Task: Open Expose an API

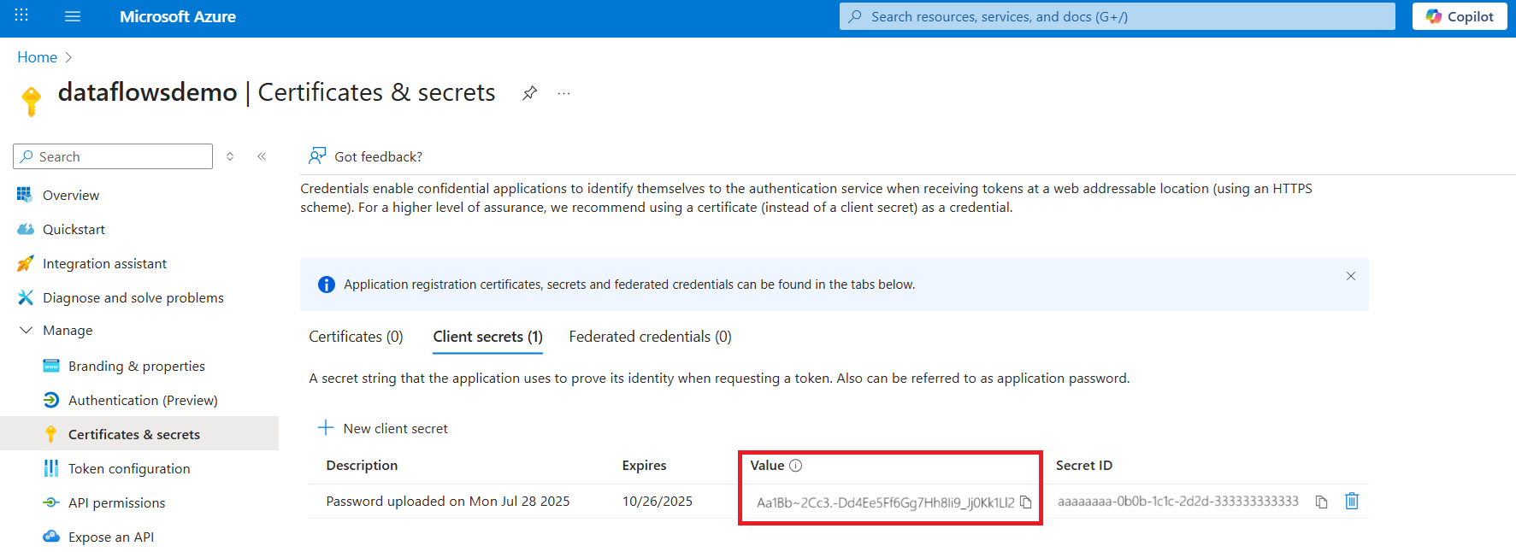Action: (111, 537)
